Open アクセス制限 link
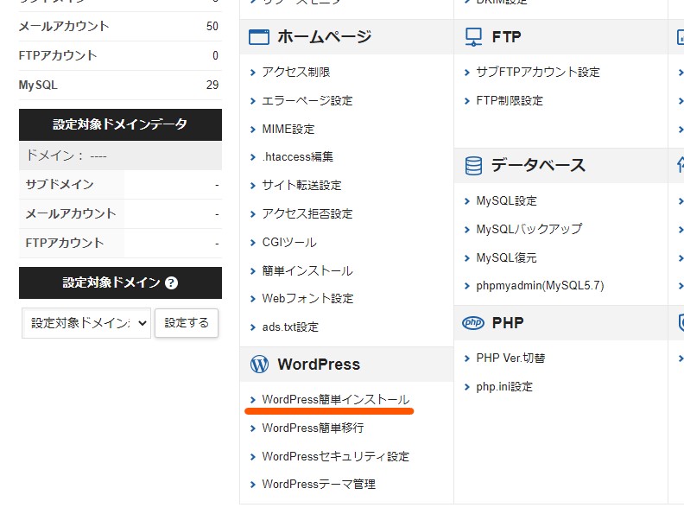This screenshot has height=514, width=684. pos(295,72)
